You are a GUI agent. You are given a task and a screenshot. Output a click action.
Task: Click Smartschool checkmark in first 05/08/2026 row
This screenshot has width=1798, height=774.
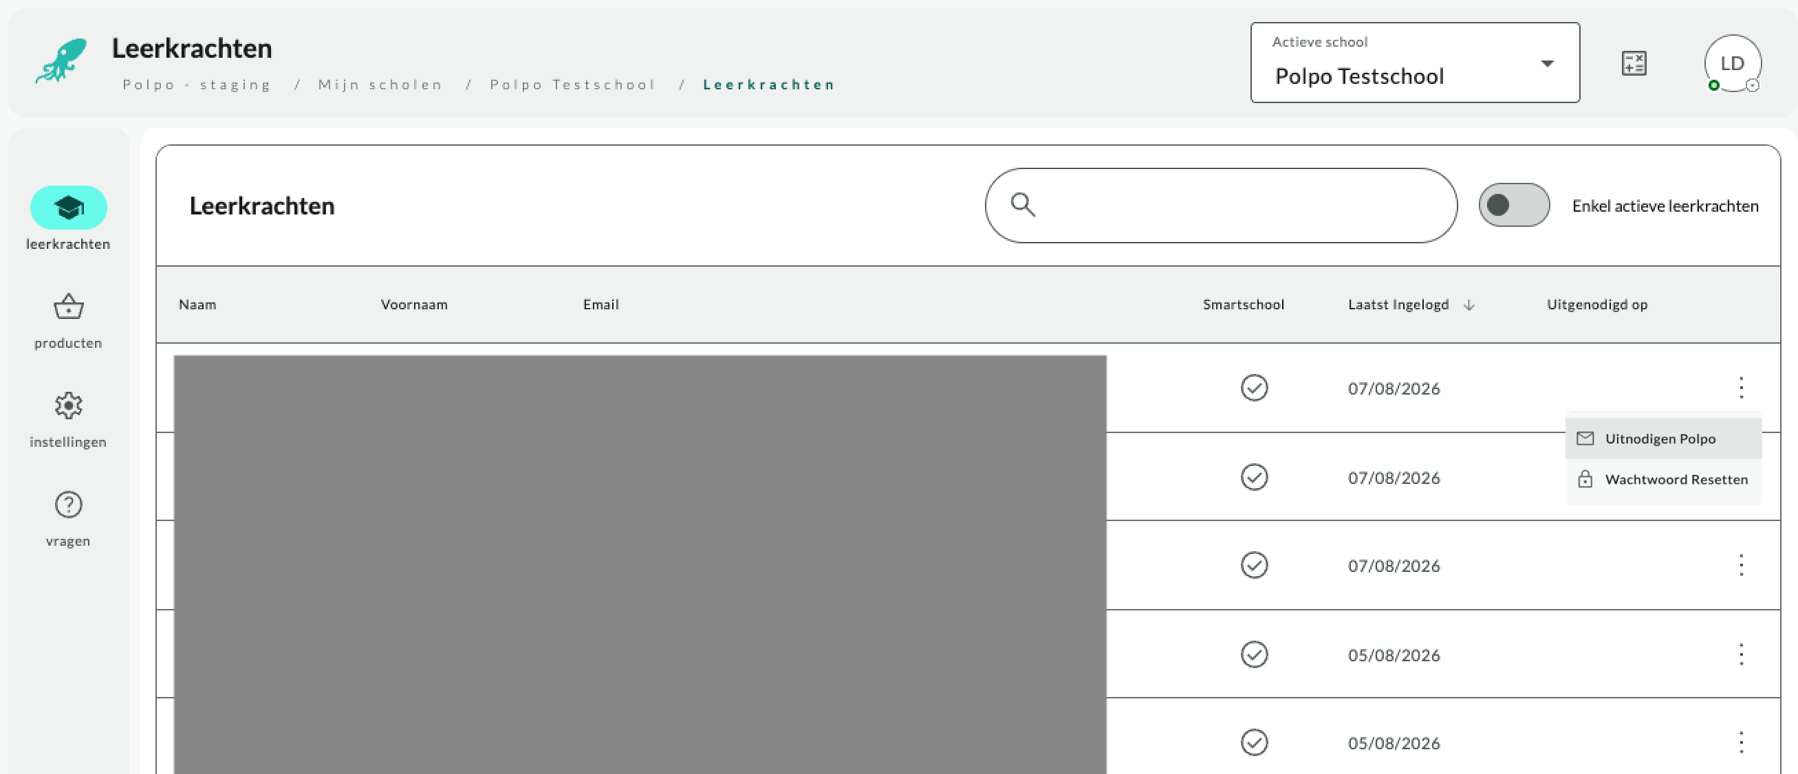(1255, 654)
